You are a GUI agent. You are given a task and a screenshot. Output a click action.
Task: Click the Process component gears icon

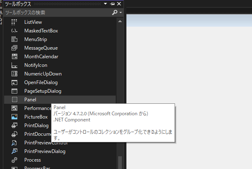pos(14,160)
